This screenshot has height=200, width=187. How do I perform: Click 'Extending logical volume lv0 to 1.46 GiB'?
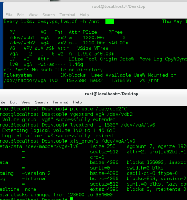[x=59, y=130]
